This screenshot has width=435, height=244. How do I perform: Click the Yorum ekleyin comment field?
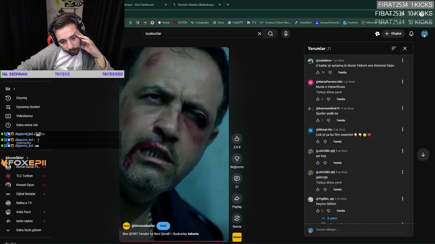pyautogui.click(x=361, y=229)
